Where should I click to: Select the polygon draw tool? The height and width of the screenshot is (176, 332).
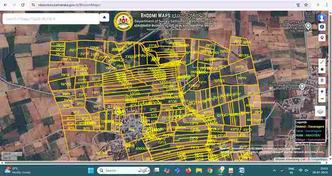[x=322, y=69]
